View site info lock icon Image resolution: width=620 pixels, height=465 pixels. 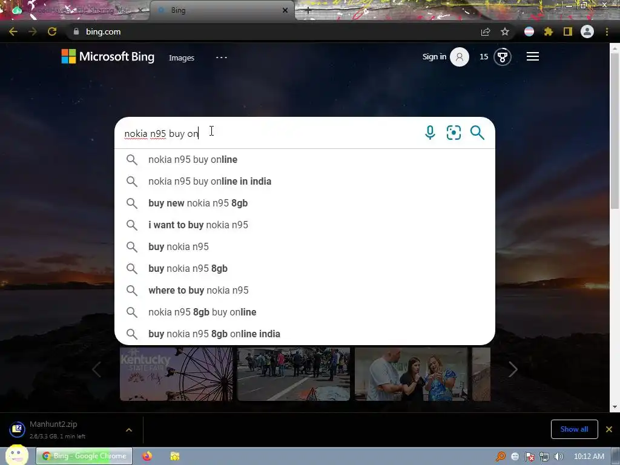[x=76, y=31]
